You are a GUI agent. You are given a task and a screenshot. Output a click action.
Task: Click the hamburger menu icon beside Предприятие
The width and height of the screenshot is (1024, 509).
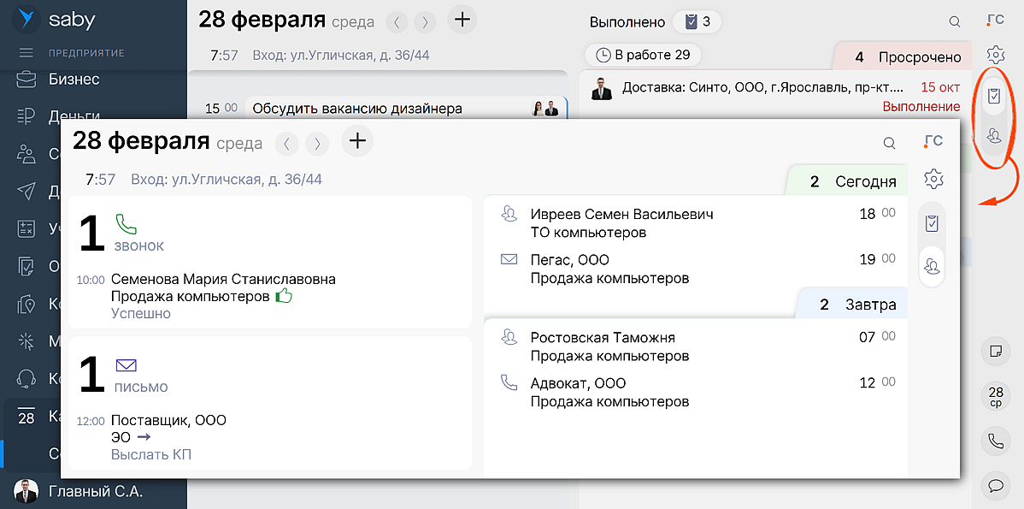26,53
